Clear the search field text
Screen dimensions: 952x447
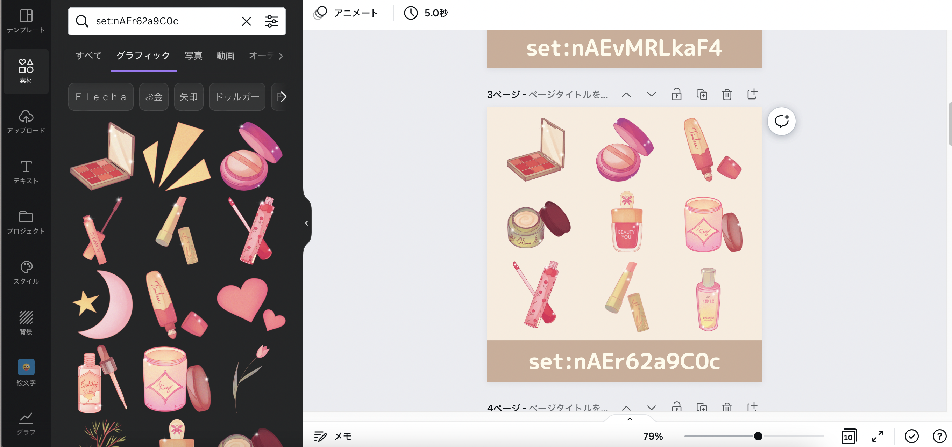[x=246, y=21]
